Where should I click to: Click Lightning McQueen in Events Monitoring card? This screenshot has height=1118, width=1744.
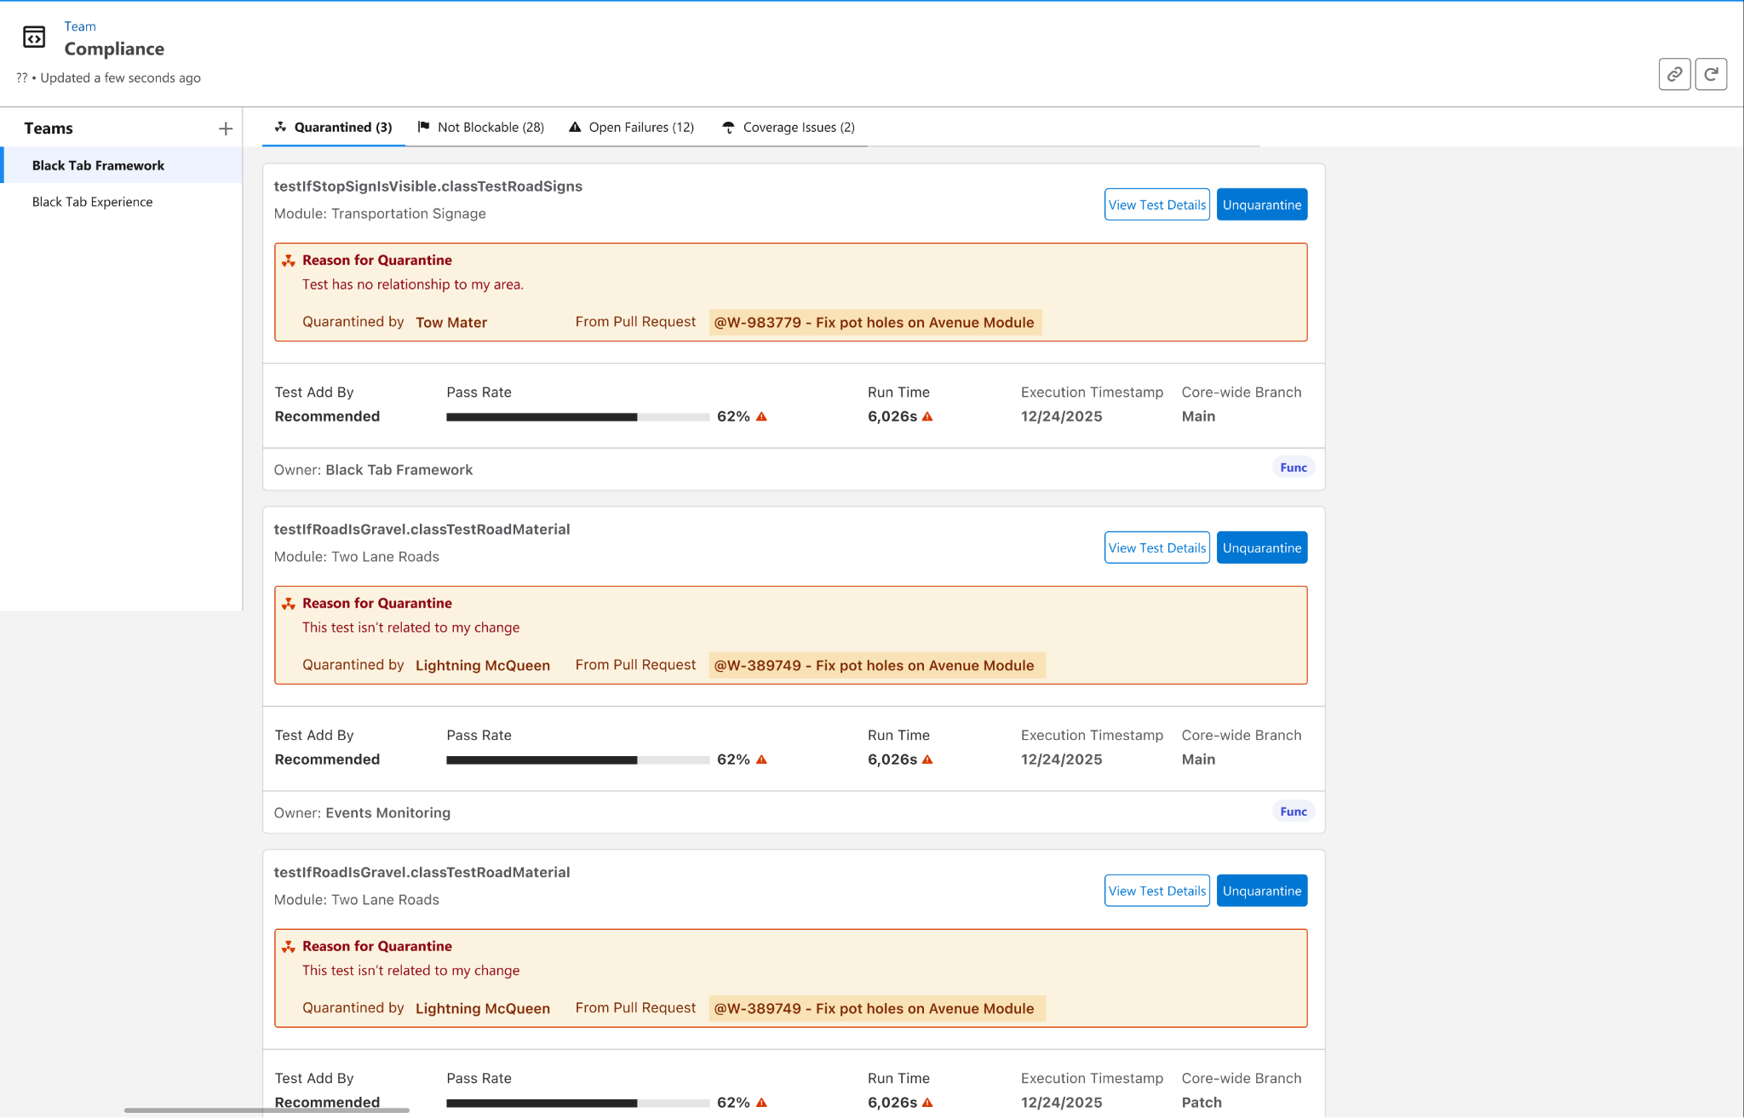[483, 666]
